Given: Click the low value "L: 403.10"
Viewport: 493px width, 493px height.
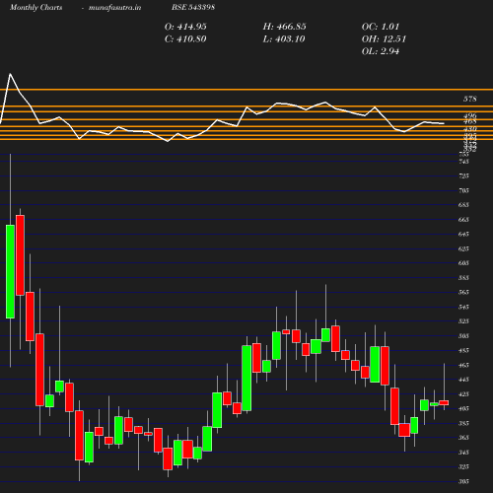Looking at the screenshot, I should point(284,39).
